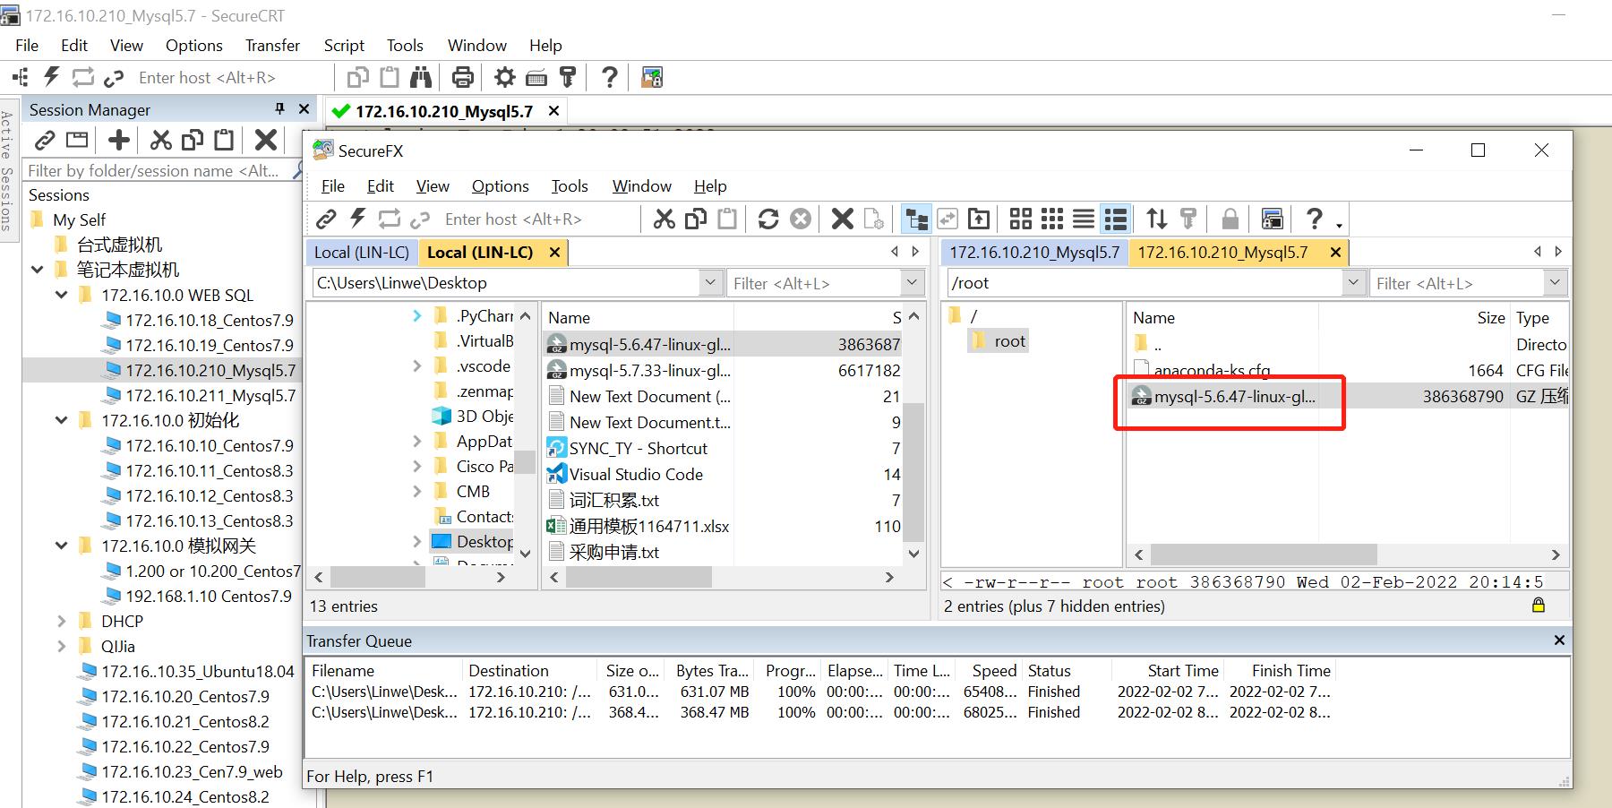Screen dimensions: 1612x808
Task: Open remote filter dropdown arrow
Action: (x=1556, y=283)
